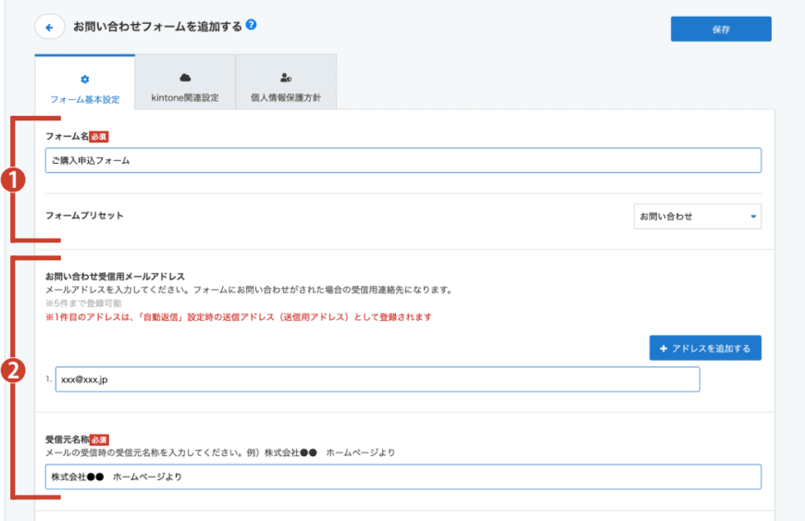The height and width of the screenshot is (521, 805).
Task: Switch to the kintone関連設定 tab
Action: pos(185,82)
